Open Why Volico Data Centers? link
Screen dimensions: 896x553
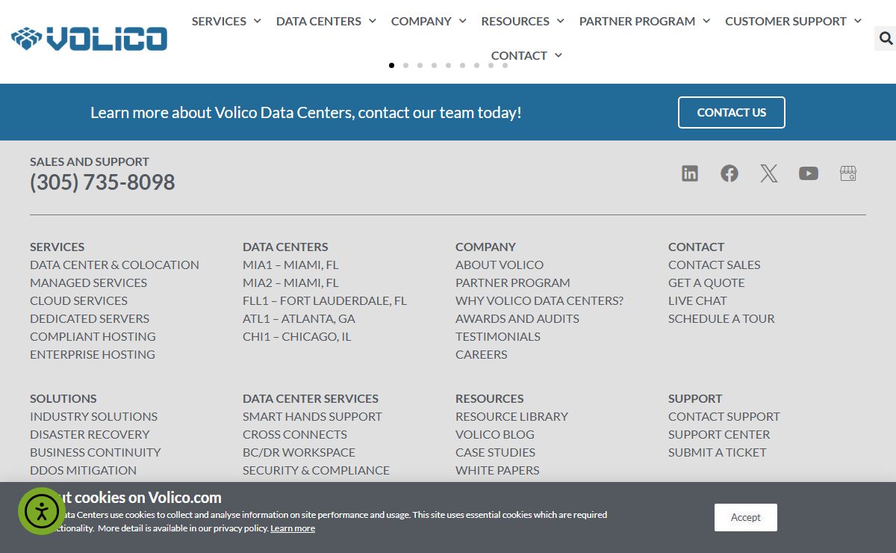(x=539, y=300)
